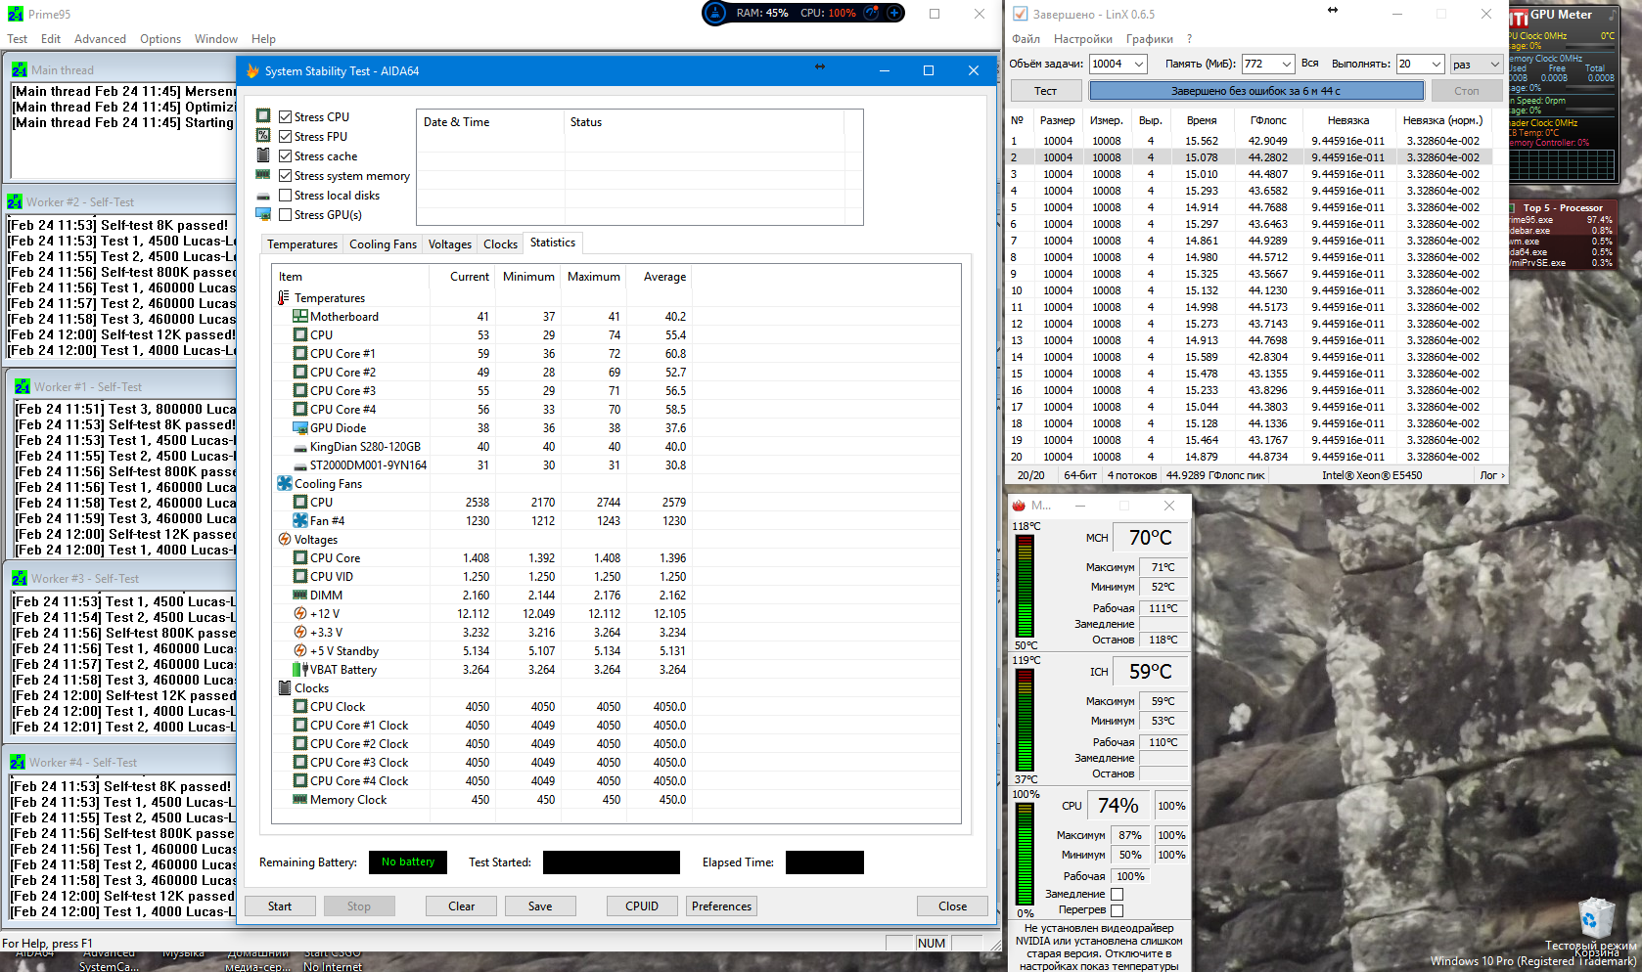The height and width of the screenshot is (972, 1642).
Task: Click the CPU load level bar
Action: [x=1025, y=854]
